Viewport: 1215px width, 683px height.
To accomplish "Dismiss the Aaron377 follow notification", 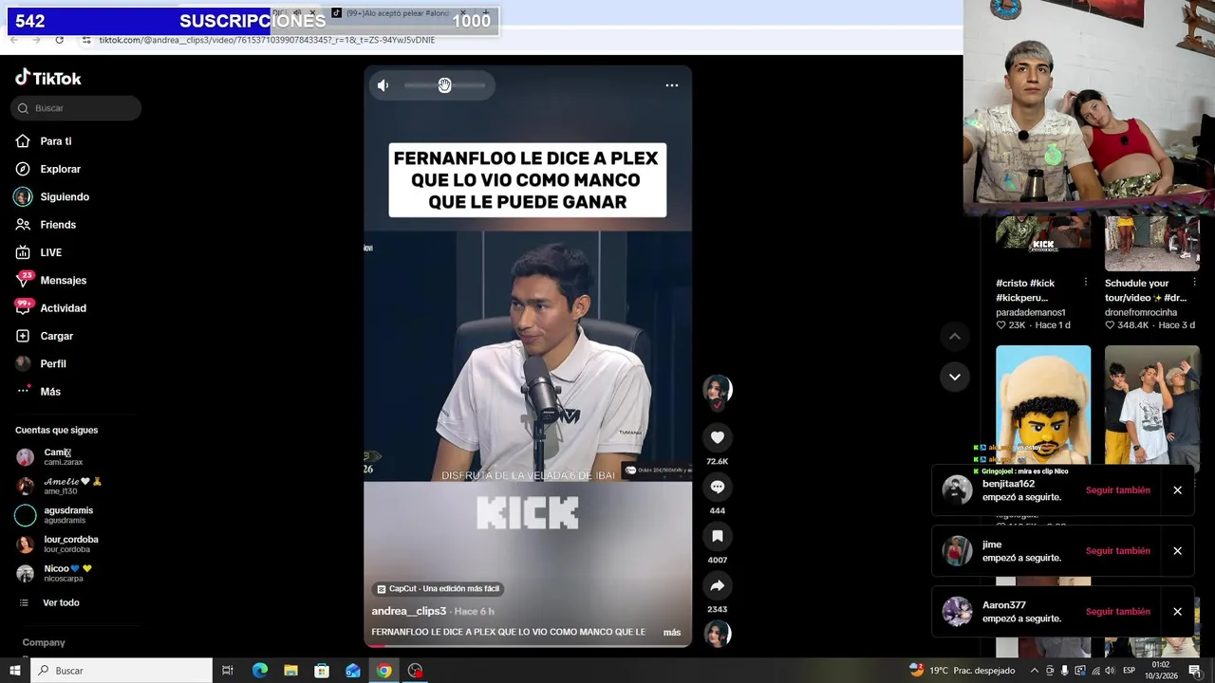I will (1177, 612).
